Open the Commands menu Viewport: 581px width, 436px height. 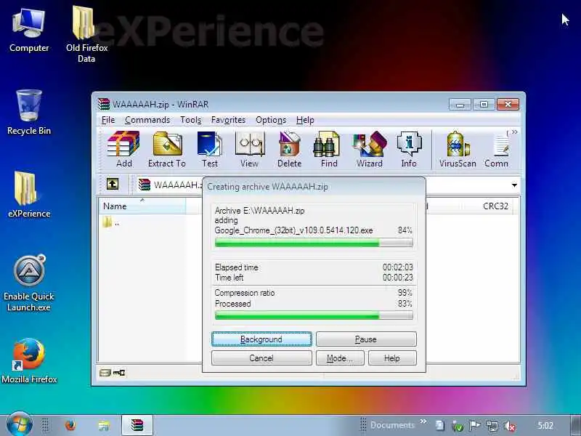pos(147,120)
